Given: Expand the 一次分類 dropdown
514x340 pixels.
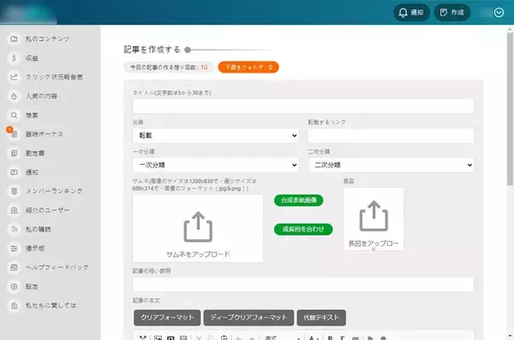Looking at the screenshot, I should [215, 165].
